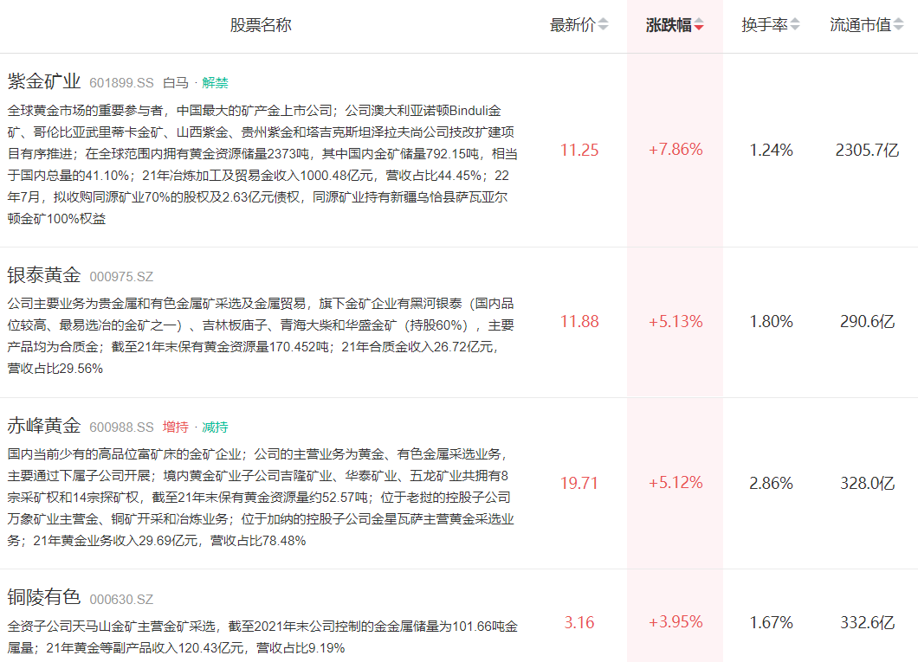Sort by 流通市值 column arrows
Viewport: 918px width, 662px height.
(x=898, y=24)
